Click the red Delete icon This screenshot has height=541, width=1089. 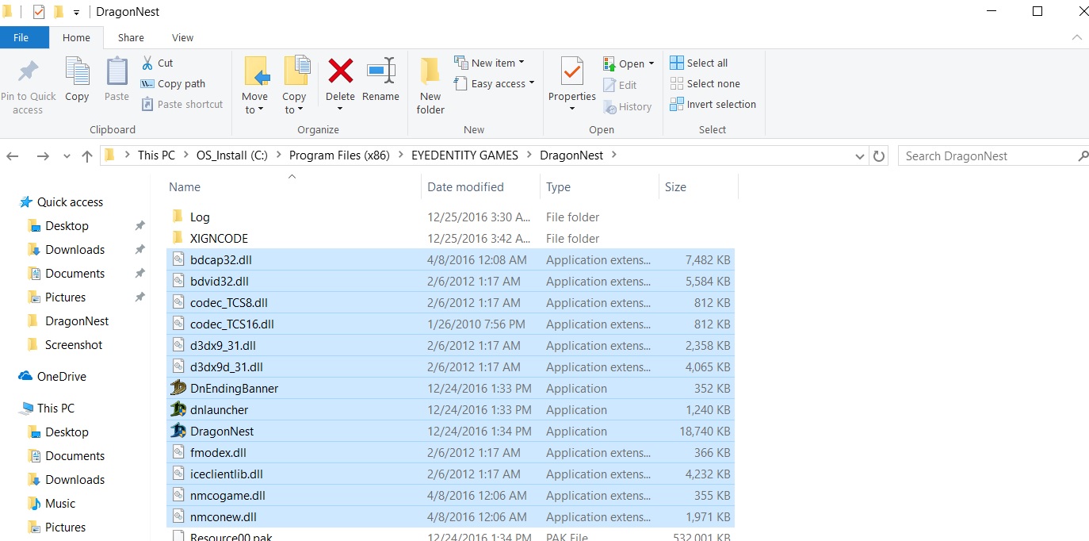coord(341,71)
